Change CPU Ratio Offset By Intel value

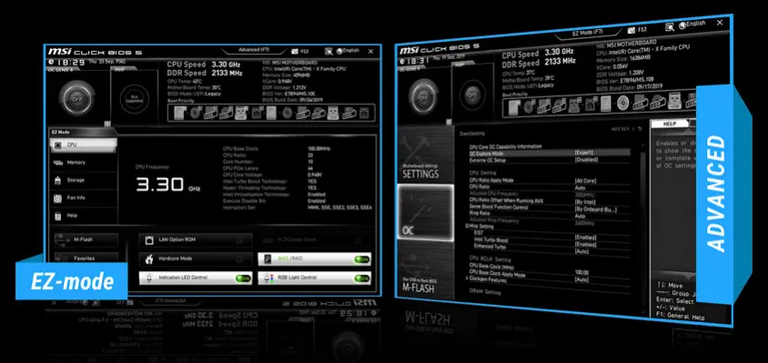point(585,202)
